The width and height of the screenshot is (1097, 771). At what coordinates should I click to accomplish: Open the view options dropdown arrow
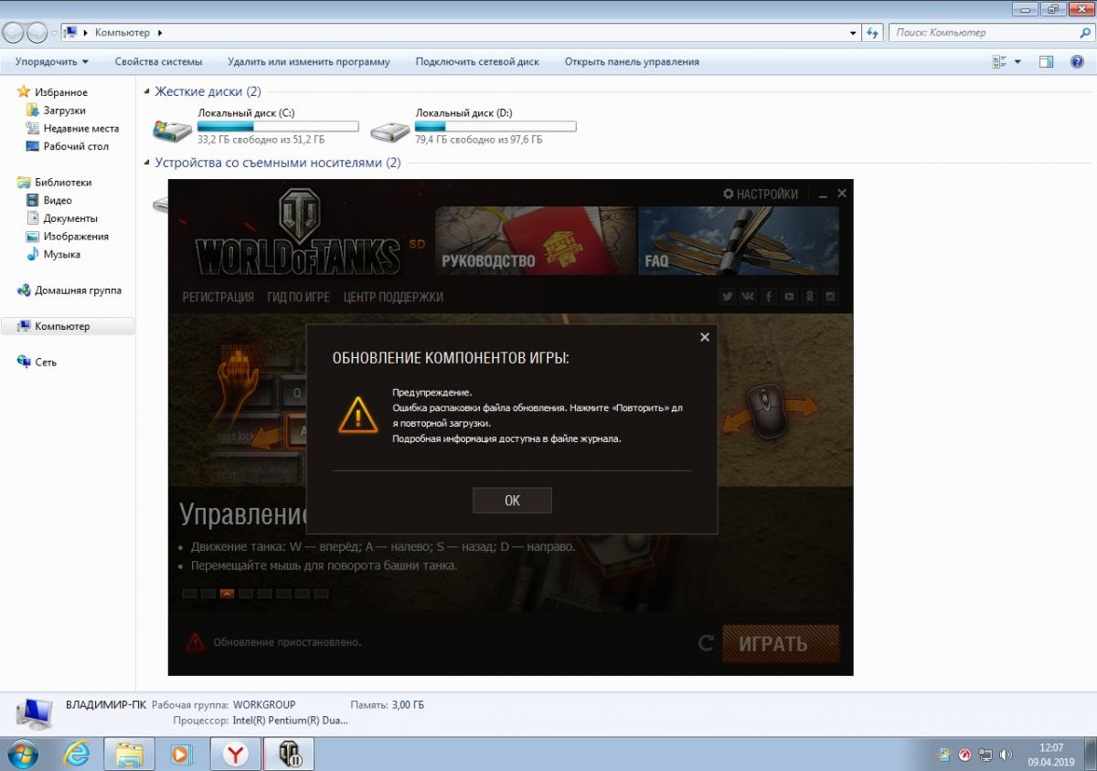coord(1017,62)
